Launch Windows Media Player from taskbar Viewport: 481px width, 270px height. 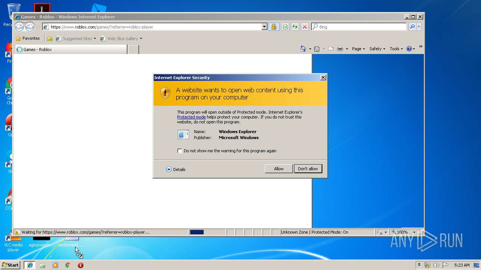point(55,265)
